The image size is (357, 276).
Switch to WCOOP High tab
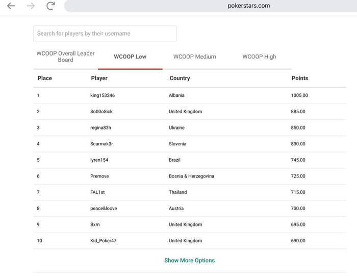pos(259,57)
